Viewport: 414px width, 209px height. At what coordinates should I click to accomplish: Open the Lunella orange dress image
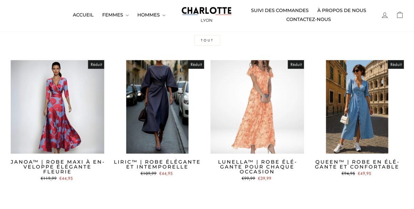(x=257, y=107)
